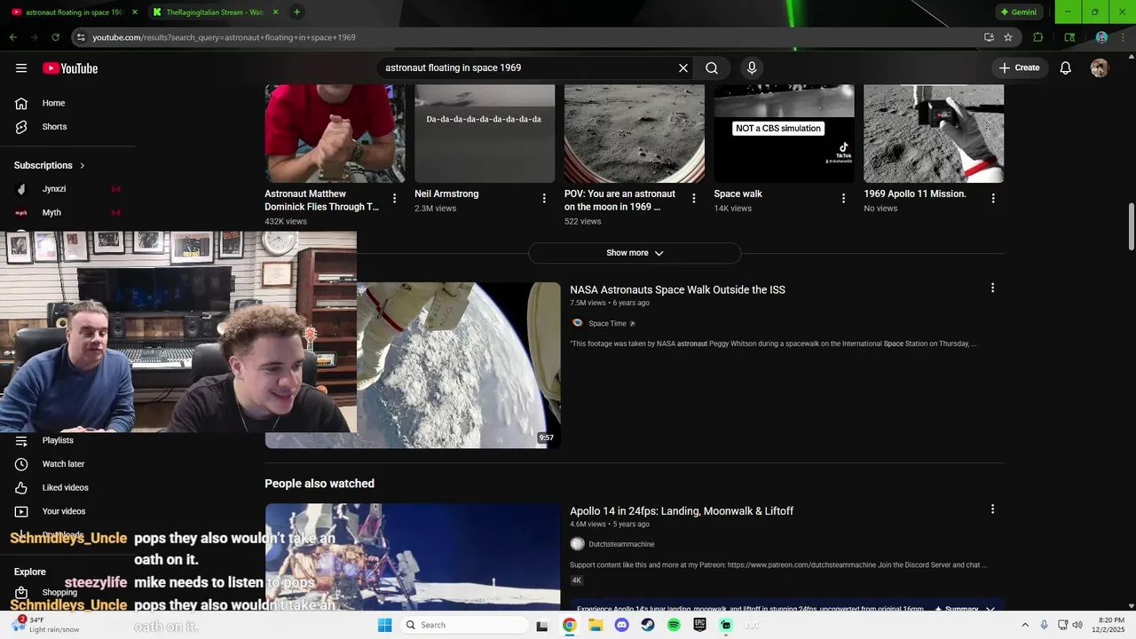Open Epic Games launcher from taskbar
Viewport: 1136px width, 639px height.
click(700, 625)
